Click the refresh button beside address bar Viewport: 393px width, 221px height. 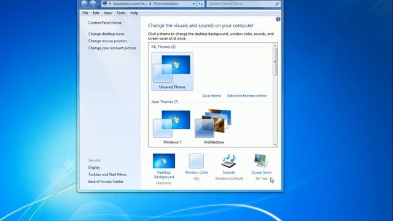[201, 4]
